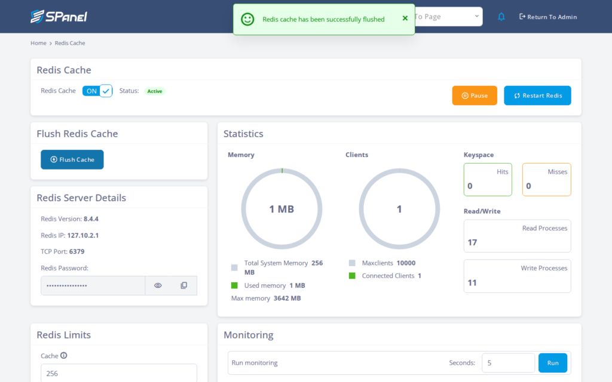Click the Keyspace Misses box
Viewport: 612px width, 382px height.
(546, 179)
